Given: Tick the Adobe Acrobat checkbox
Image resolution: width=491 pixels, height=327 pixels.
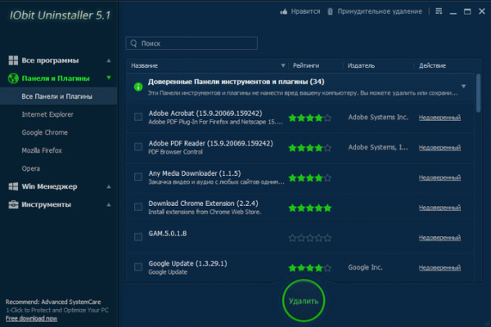Looking at the screenshot, I should pos(138,117).
